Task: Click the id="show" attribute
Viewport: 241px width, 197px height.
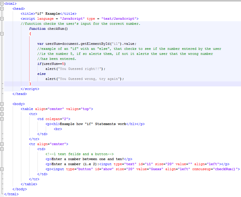Action: 104,169
